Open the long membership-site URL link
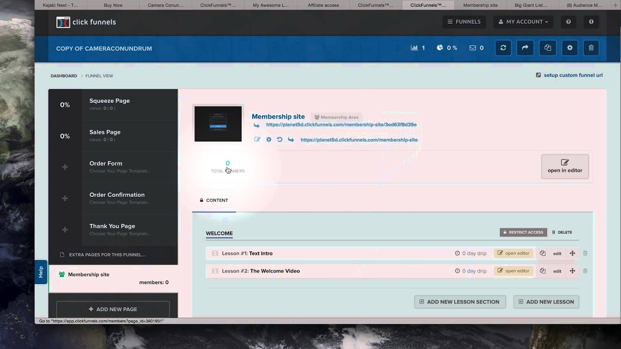621x349 pixels. coord(341,125)
